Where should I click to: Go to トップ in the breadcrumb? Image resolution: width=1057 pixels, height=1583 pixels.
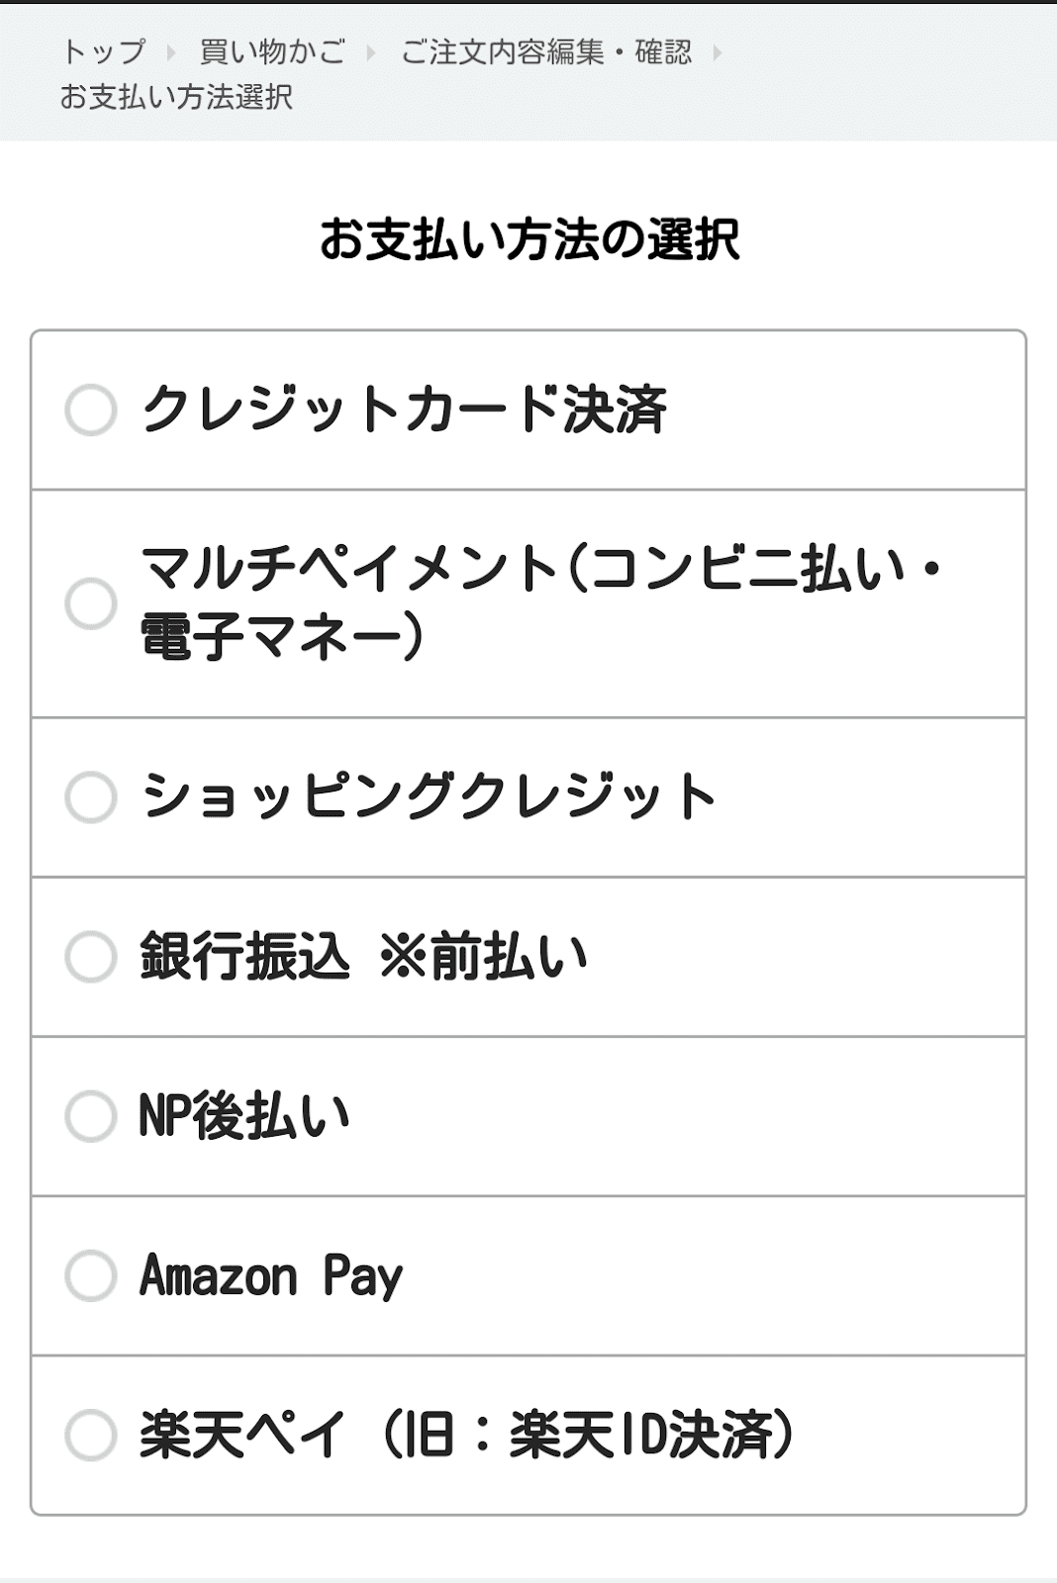pos(104,51)
